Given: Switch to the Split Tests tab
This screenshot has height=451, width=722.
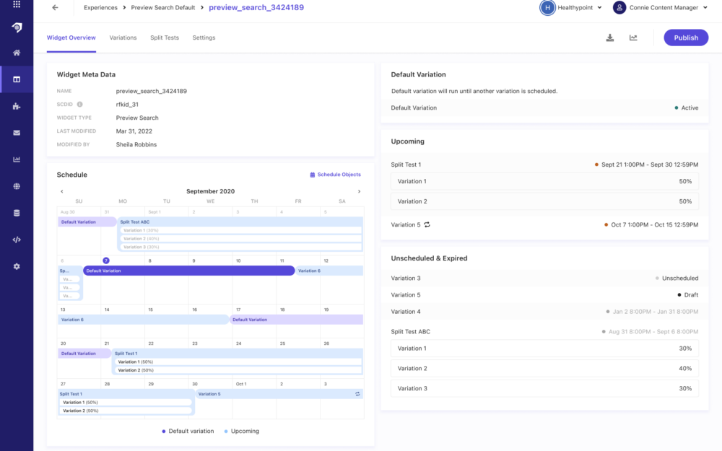Looking at the screenshot, I should [165, 38].
